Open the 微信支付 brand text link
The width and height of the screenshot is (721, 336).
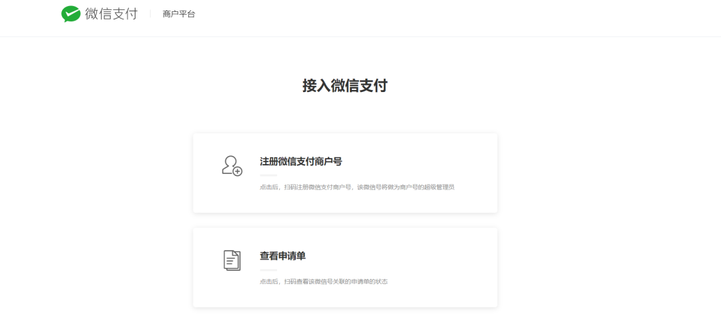[111, 14]
